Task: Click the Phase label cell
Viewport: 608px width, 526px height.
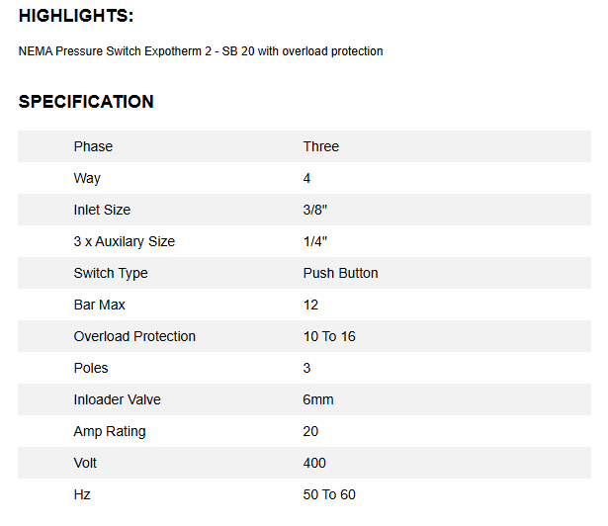Action: pos(93,146)
